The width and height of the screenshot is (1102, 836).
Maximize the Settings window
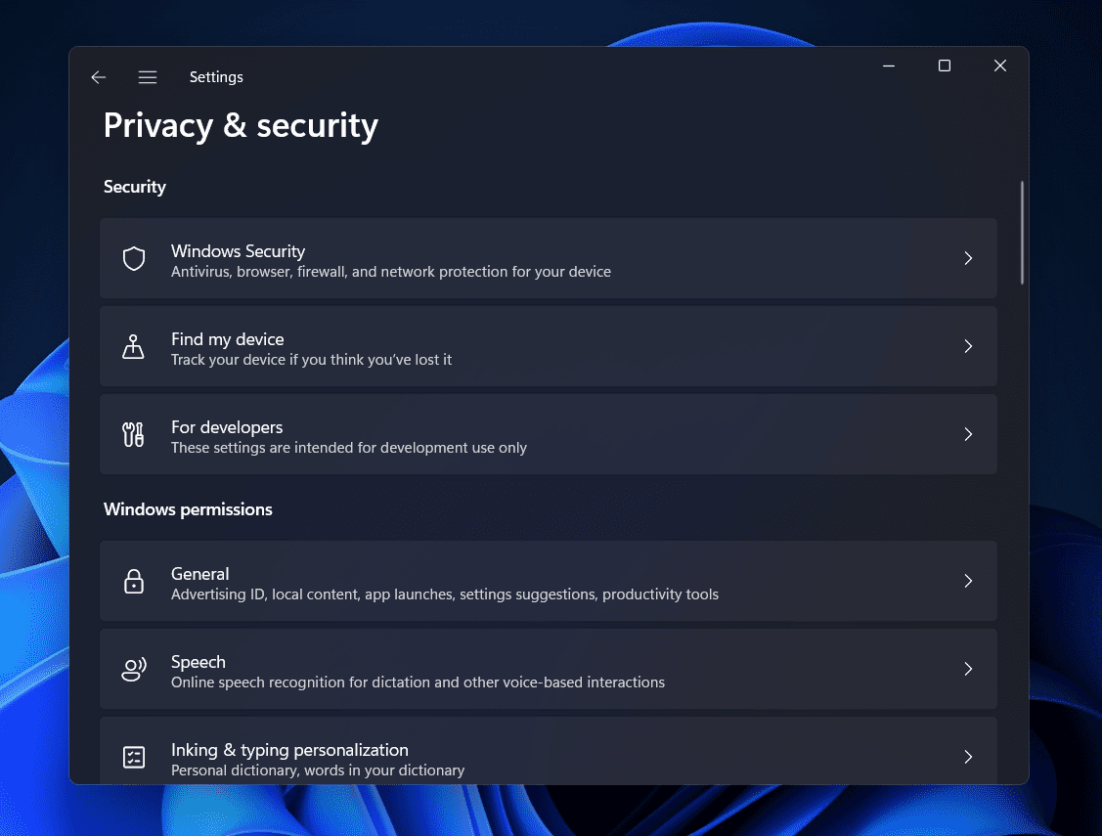click(x=944, y=66)
